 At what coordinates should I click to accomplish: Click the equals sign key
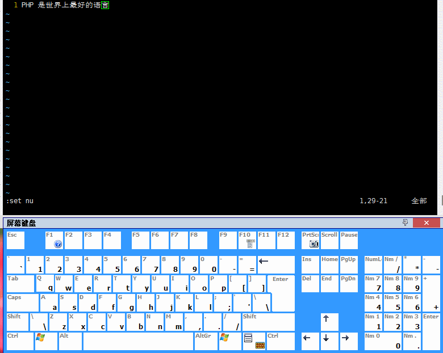[x=247, y=264]
